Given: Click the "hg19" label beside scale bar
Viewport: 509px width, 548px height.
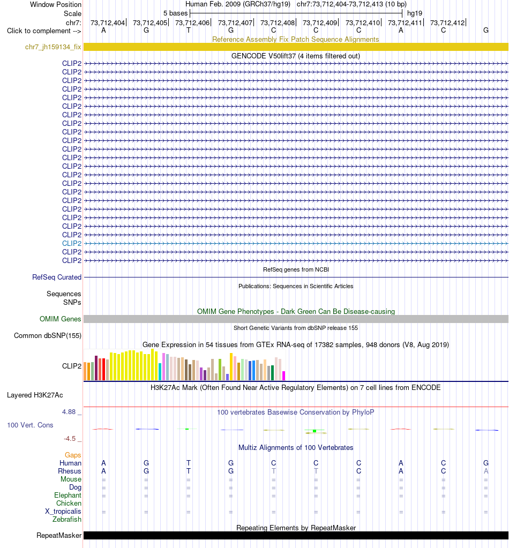Looking at the screenshot, I should [x=415, y=13].
